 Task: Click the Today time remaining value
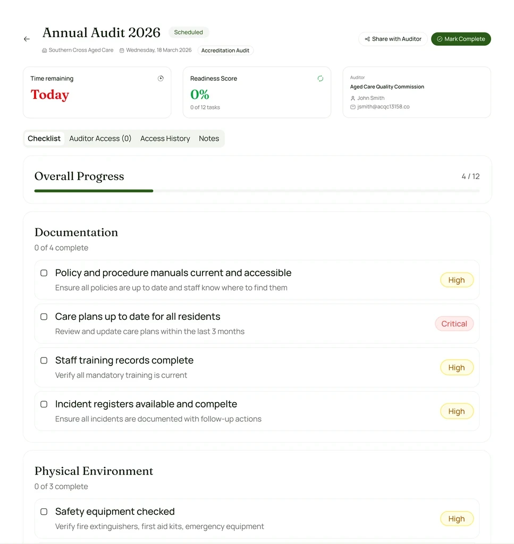pyautogui.click(x=49, y=95)
